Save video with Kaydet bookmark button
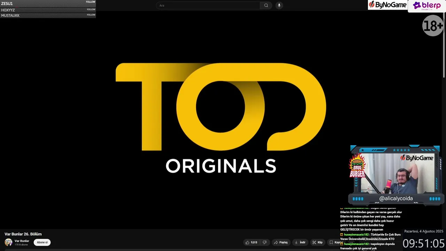The image size is (446, 251). pos(335,242)
